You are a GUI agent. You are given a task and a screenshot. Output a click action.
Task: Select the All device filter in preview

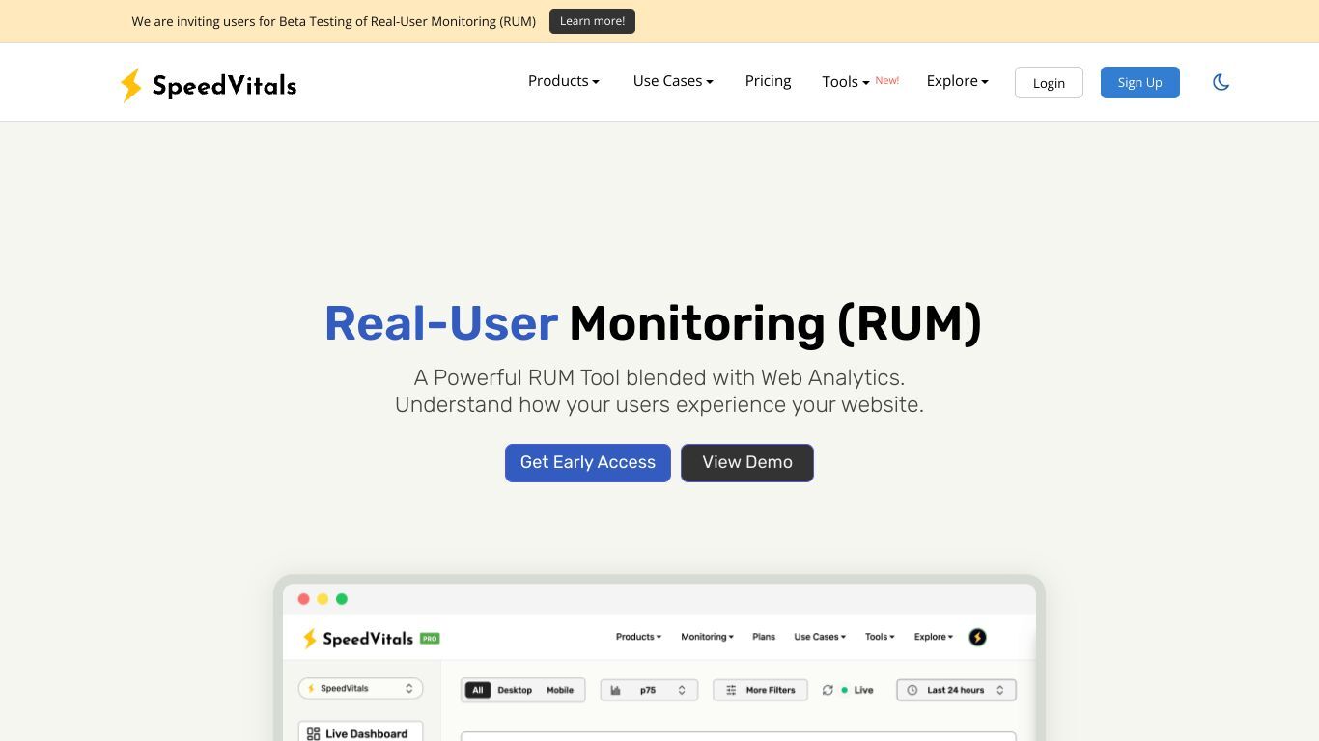(477, 690)
